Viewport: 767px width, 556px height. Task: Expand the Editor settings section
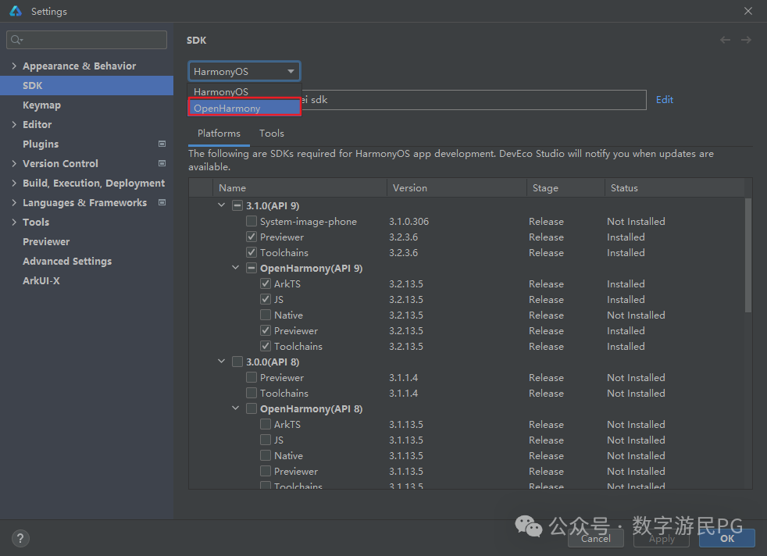click(x=14, y=125)
